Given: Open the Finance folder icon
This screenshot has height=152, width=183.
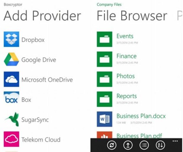Looking at the screenshot, I should (x=104, y=59).
